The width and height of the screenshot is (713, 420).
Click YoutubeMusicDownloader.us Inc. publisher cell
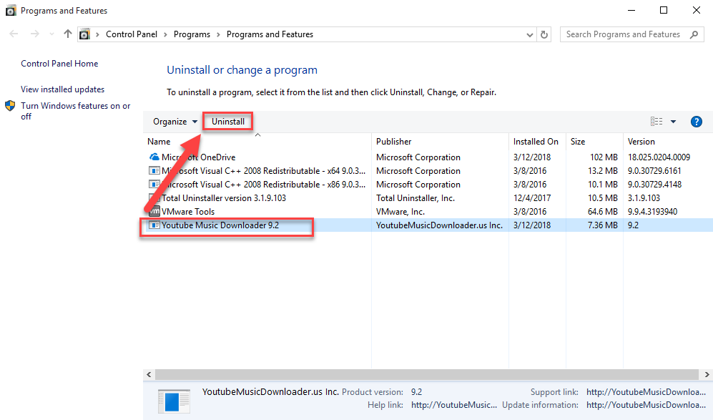[439, 225]
